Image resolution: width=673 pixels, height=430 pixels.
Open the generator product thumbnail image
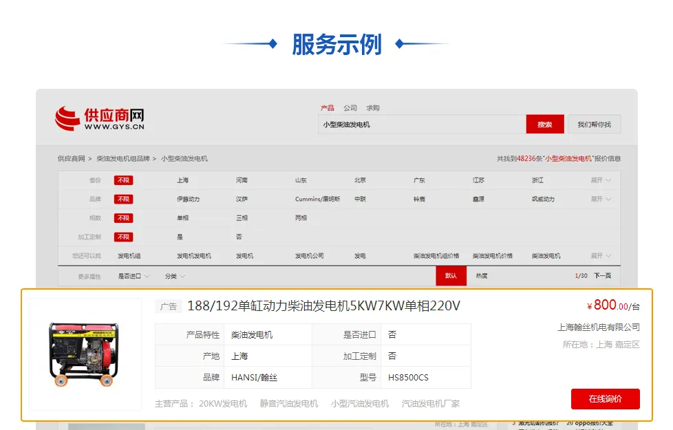point(85,354)
